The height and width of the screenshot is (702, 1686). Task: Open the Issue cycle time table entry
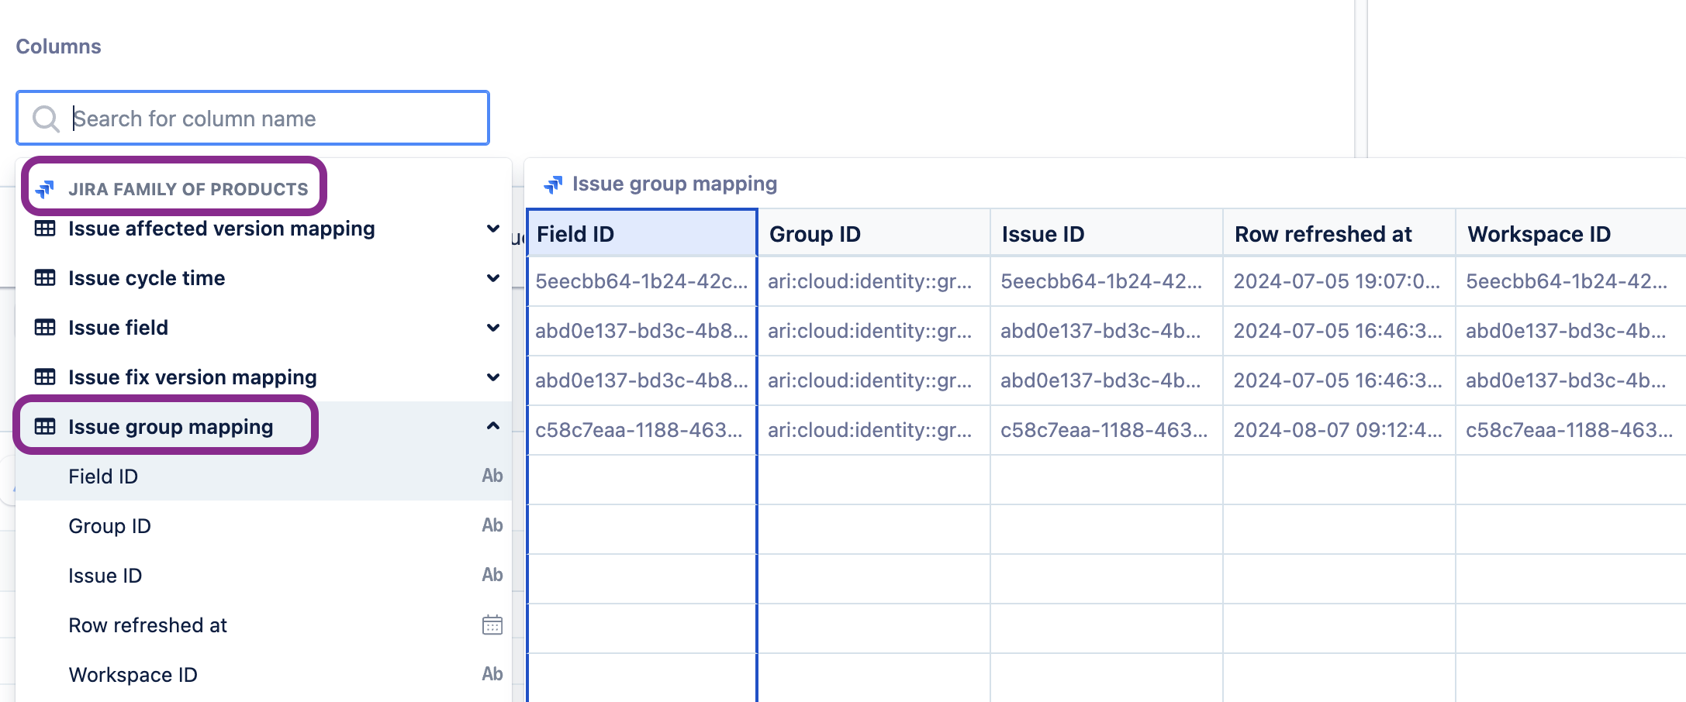[264, 278]
